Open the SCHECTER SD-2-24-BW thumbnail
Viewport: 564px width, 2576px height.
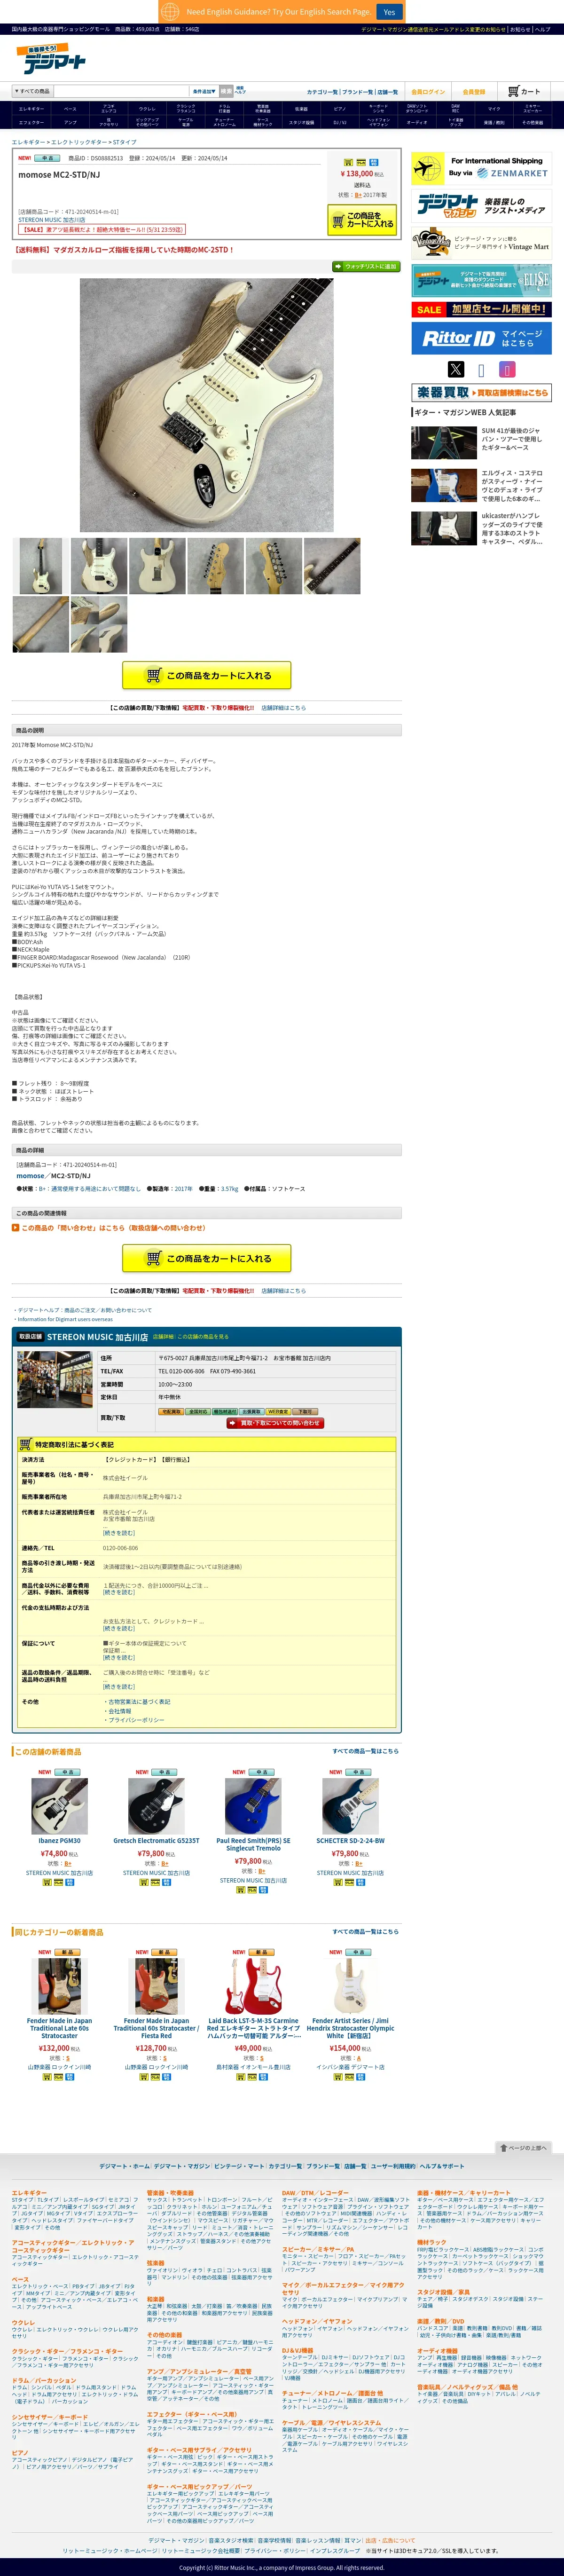(350, 1806)
